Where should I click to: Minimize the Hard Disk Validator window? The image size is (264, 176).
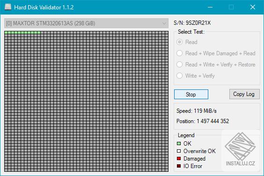click(x=210, y=7)
